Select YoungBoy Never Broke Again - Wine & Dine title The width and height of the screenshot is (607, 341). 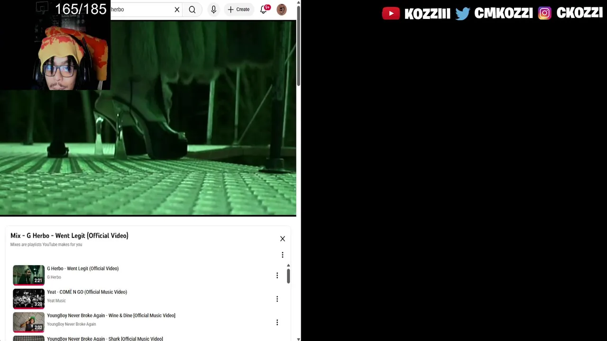click(x=111, y=315)
